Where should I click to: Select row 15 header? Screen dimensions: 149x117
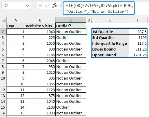coord(3,107)
